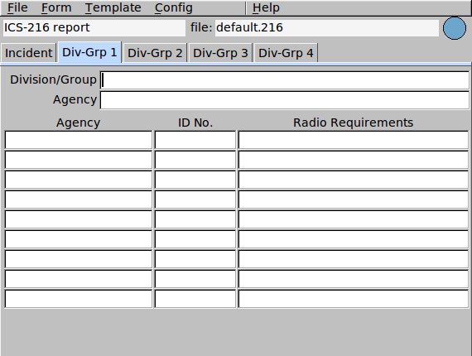Click second row ID No. cell
Viewport: 472px width, 356px height.
coord(195,160)
